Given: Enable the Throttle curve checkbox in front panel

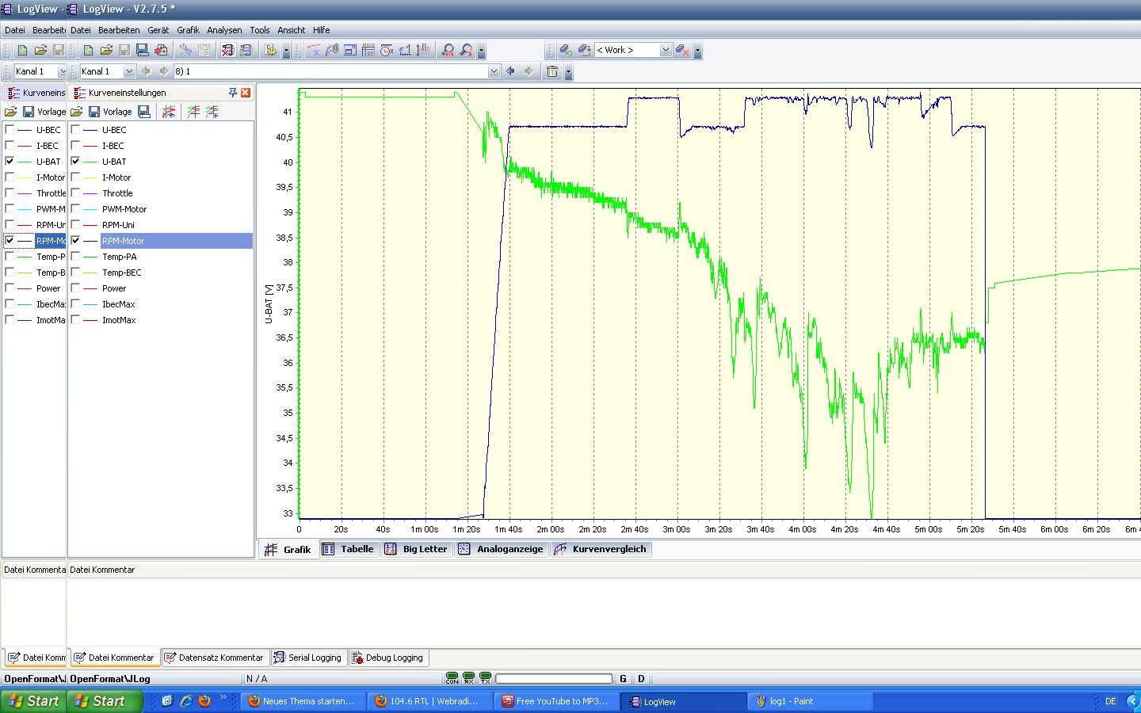Looking at the screenshot, I should pos(75,193).
